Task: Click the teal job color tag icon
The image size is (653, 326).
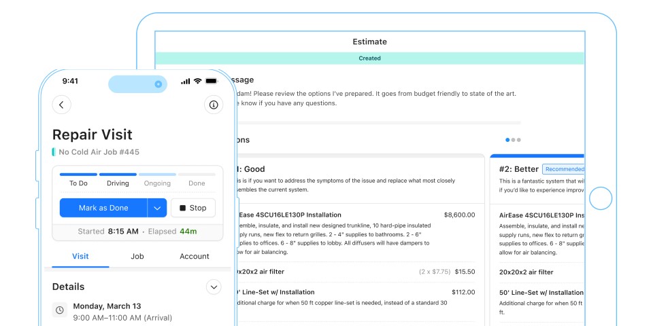Action: point(54,152)
